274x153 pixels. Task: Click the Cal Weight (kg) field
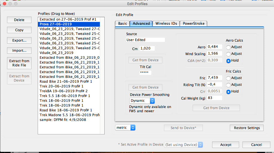pos(214,98)
